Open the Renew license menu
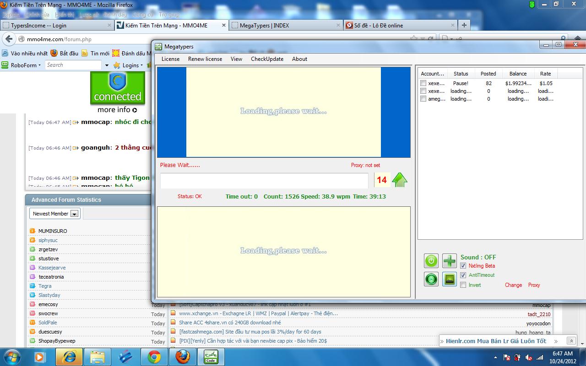This screenshot has height=366, width=586. (x=205, y=59)
